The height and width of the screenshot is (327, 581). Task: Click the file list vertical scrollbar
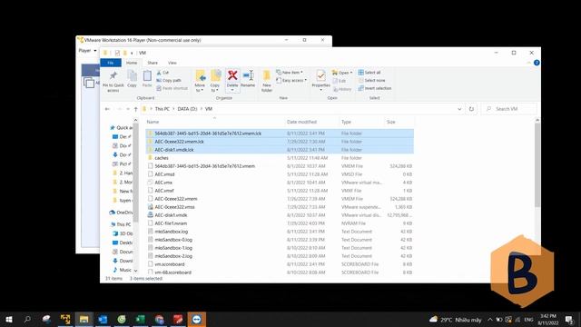(x=537, y=165)
